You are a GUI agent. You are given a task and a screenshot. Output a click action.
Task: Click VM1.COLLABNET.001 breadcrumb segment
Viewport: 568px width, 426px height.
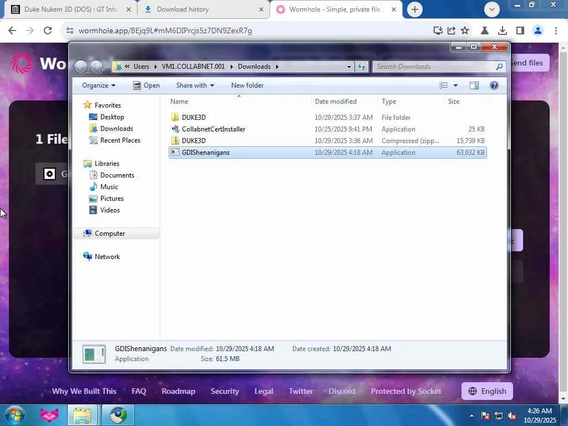click(193, 67)
